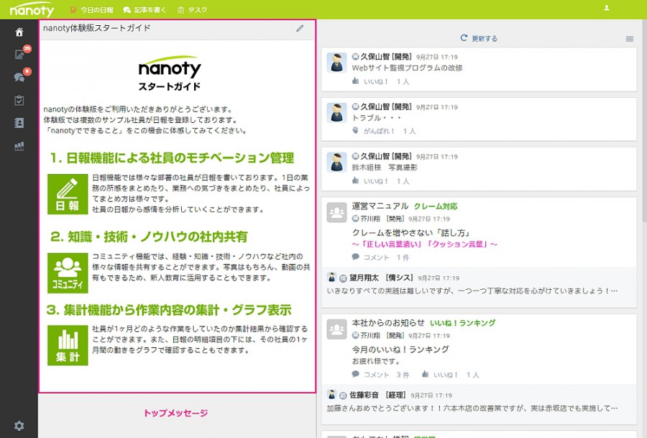Like the 今月のいいね！ランキング post

(440, 375)
